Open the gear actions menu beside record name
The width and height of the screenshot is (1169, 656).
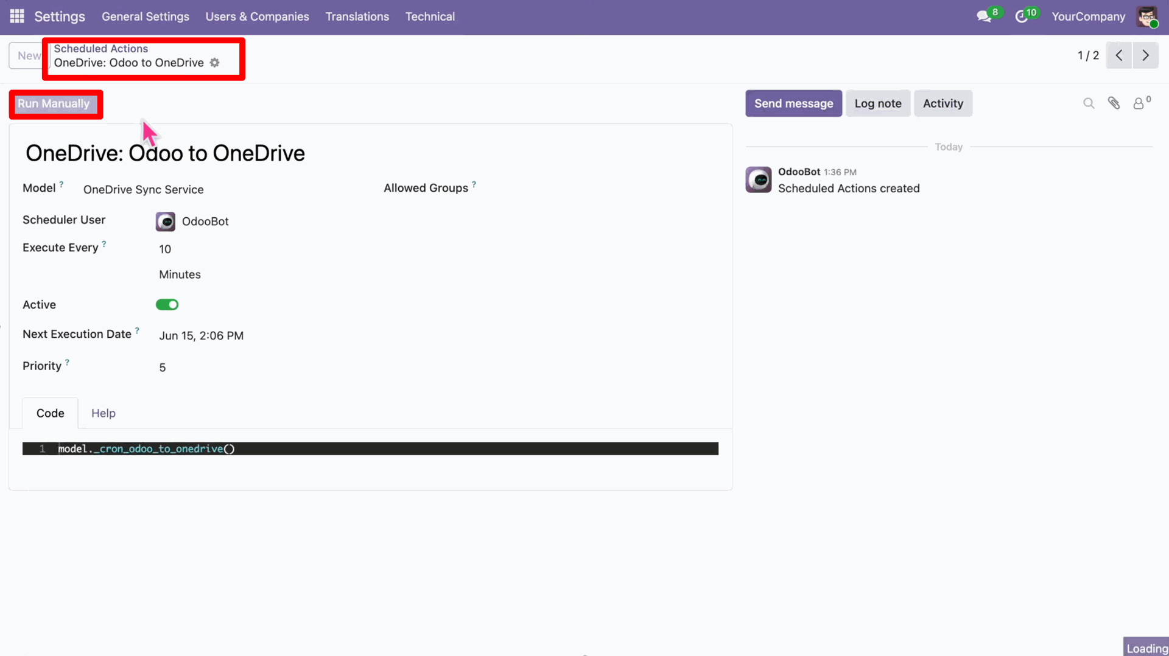214,63
